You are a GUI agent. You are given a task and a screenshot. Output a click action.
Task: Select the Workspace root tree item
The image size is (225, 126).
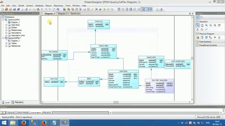pos(9,17)
